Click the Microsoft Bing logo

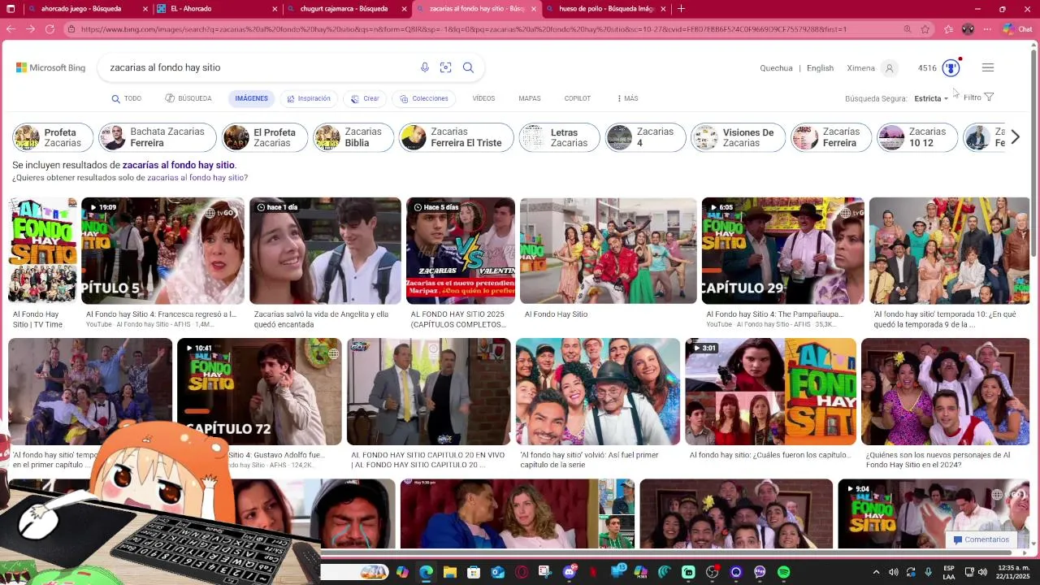(50, 68)
